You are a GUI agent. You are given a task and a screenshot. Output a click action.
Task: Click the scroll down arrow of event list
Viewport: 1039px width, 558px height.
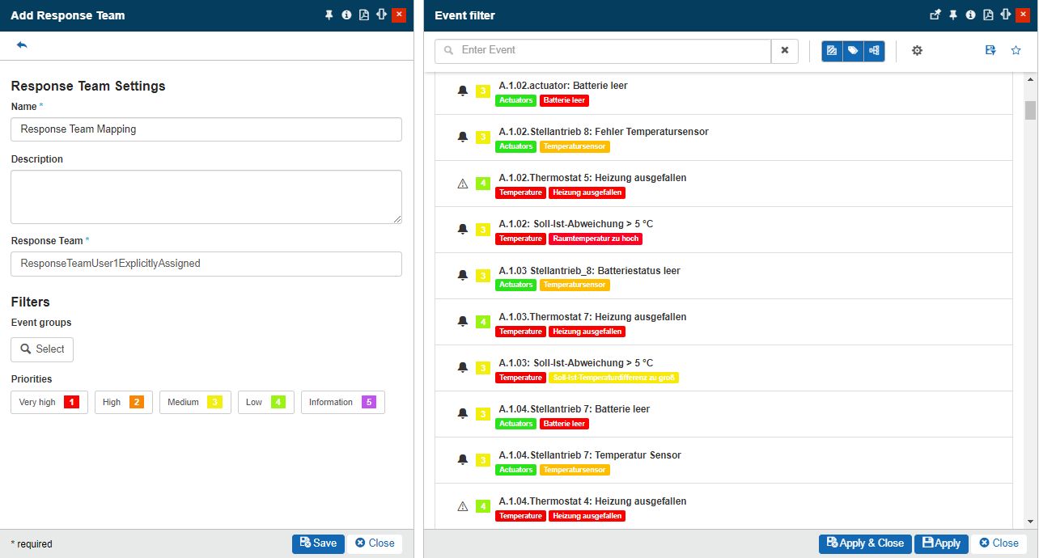tap(1030, 522)
